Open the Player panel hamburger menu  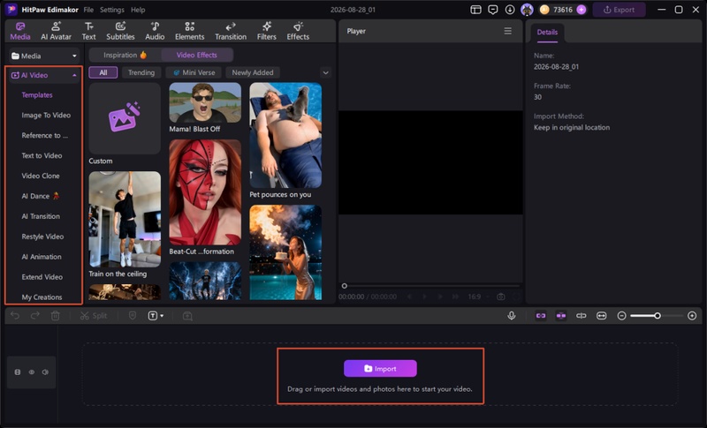tap(507, 31)
